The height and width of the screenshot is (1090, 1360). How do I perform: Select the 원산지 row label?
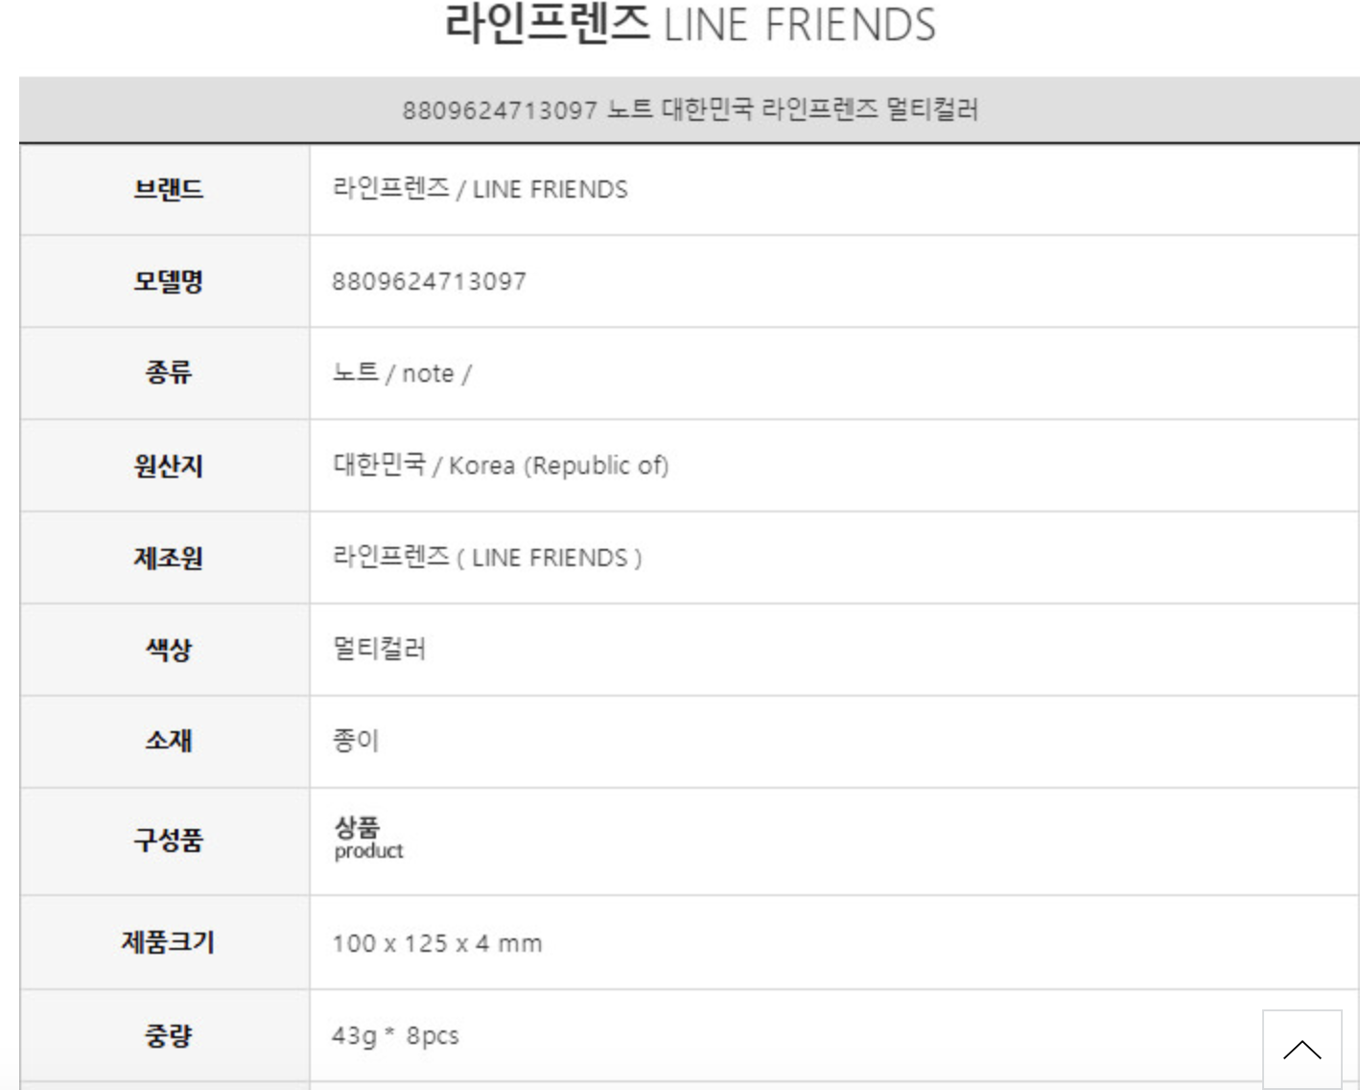[x=168, y=465]
